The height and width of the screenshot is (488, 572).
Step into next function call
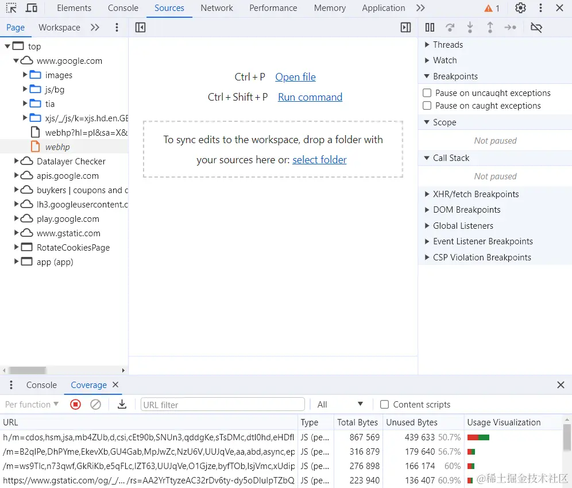(x=470, y=28)
